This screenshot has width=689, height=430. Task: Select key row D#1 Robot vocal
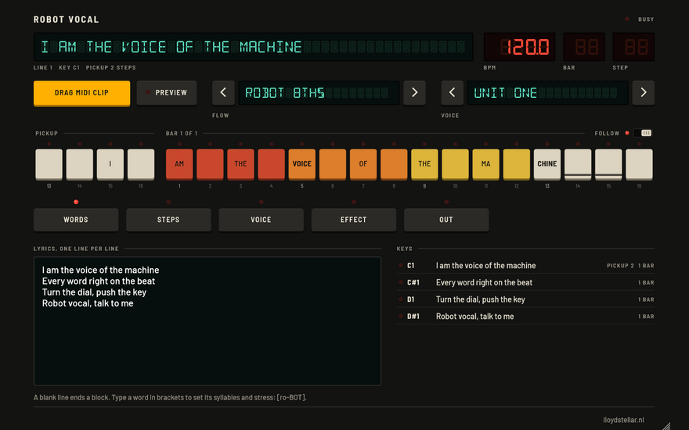[525, 317]
